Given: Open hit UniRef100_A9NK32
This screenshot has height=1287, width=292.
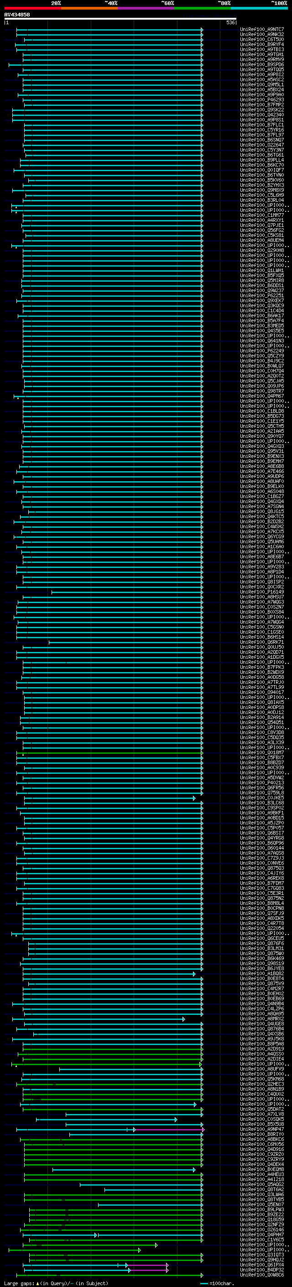Looking at the screenshot, I should pos(262,35).
